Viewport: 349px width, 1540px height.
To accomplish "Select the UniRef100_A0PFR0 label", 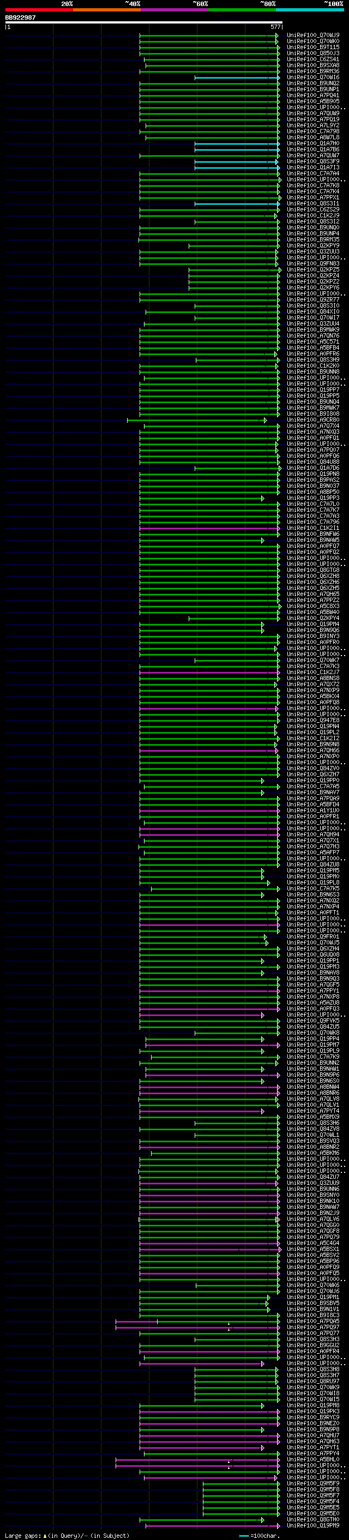I will 313,642.
